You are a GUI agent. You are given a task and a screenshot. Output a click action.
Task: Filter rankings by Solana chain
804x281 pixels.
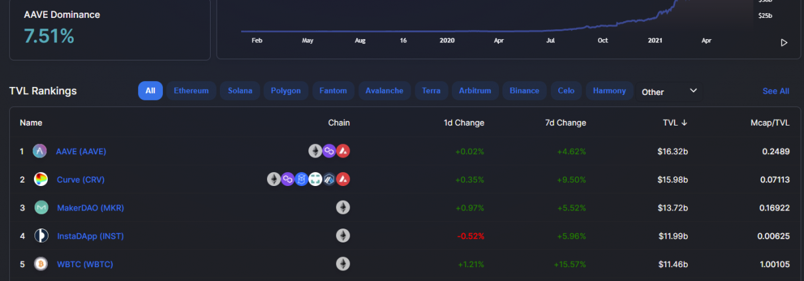coord(240,91)
